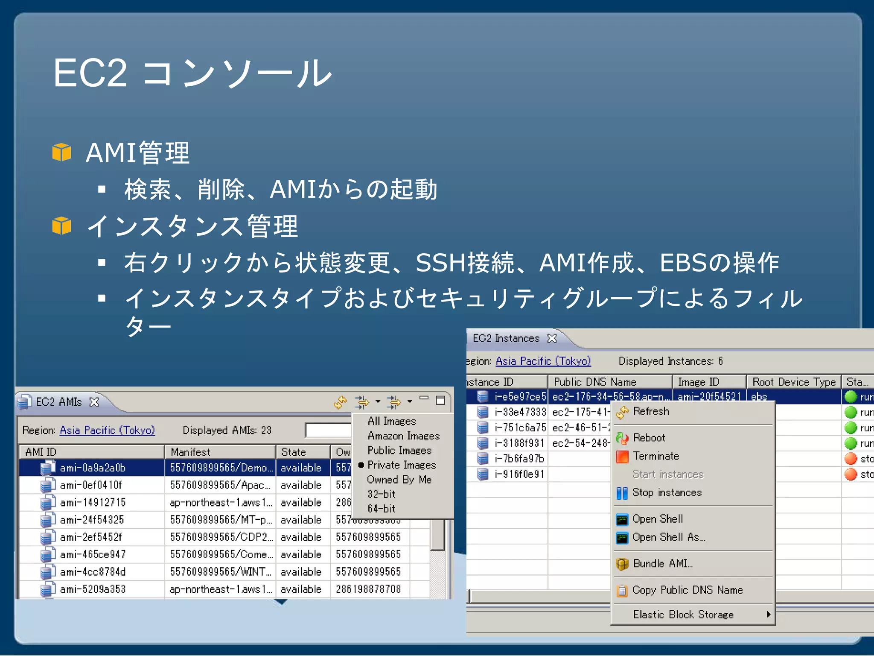Click the AMI search input field

(328, 430)
